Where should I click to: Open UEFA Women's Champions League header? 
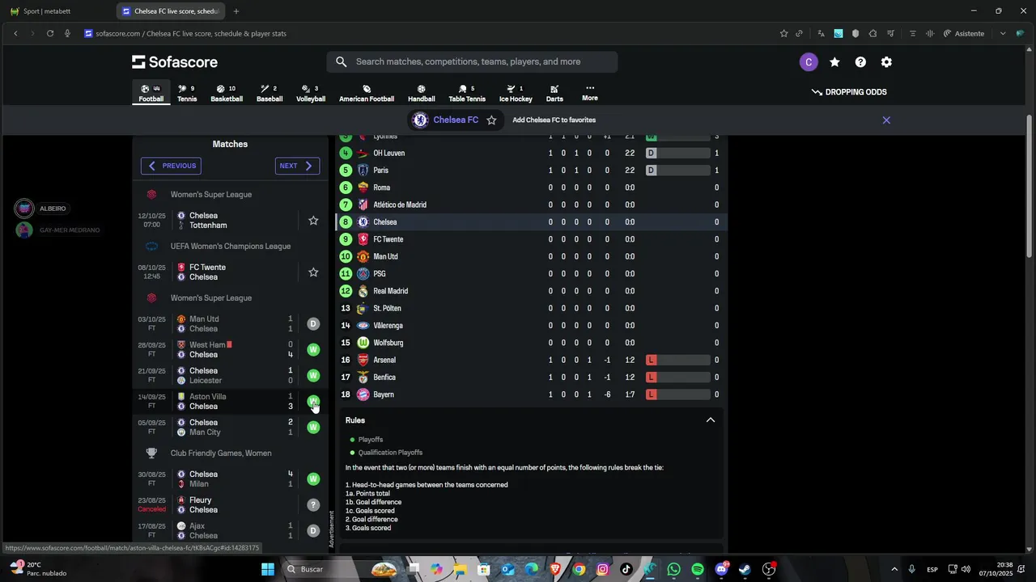[230, 247]
